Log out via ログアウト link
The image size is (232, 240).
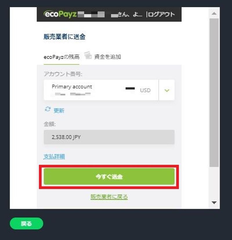click(x=162, y=14)
